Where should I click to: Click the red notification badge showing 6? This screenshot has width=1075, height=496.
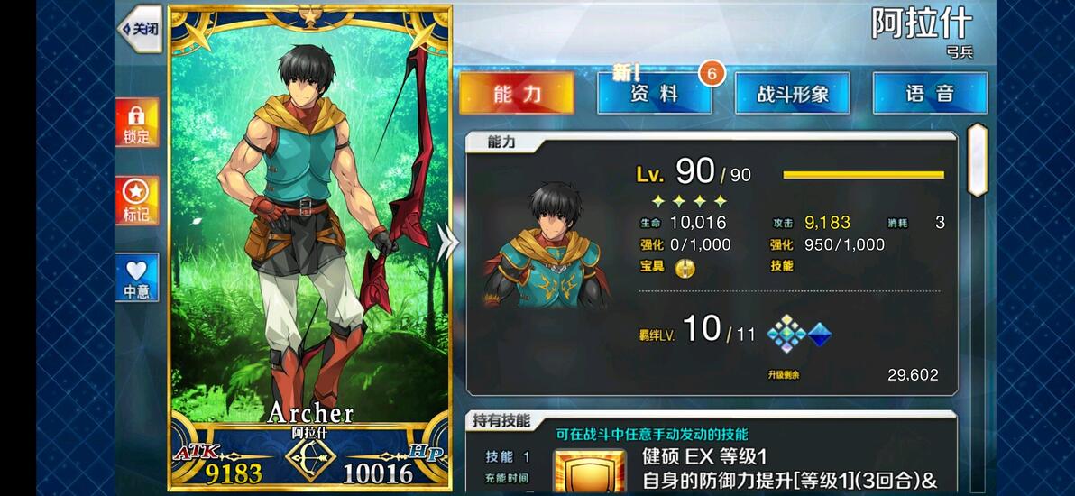point(712,74)
